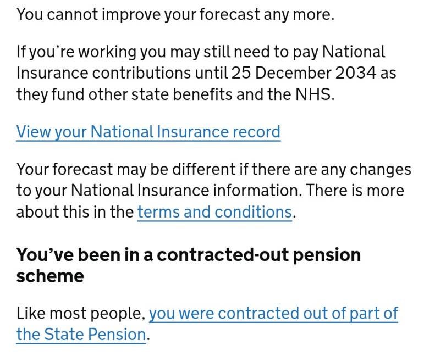The height and width of the screenshot is (362, 440).
Task: Click the word 'National' after 'pay'
Action: point(354,52)
